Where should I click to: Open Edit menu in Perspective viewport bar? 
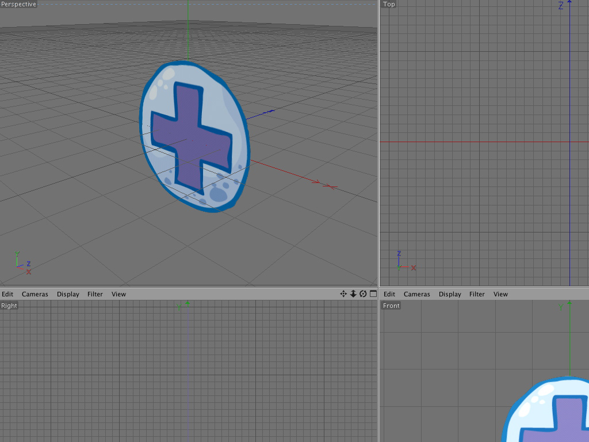(x=7, y=294)
